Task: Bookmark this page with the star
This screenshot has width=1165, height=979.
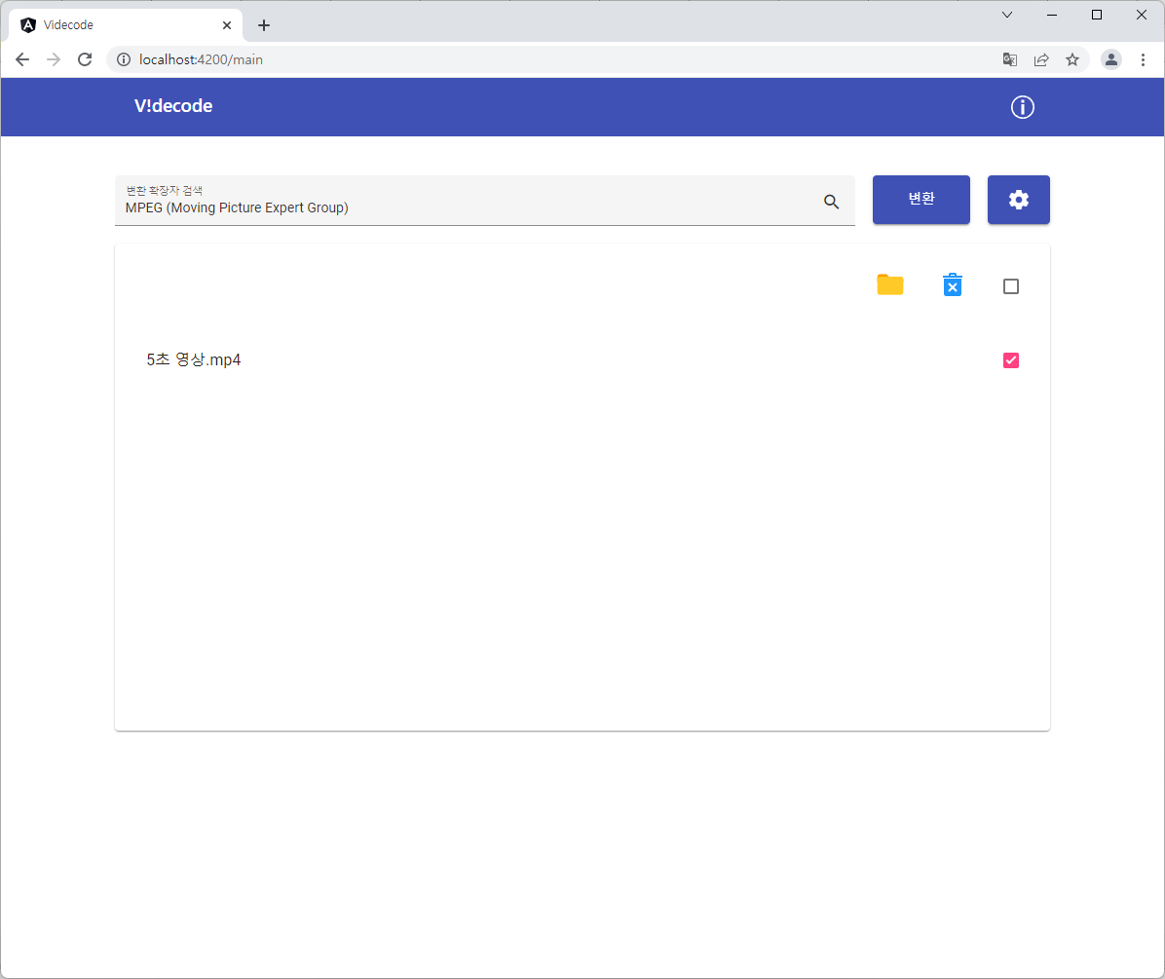Action: 1072,59
